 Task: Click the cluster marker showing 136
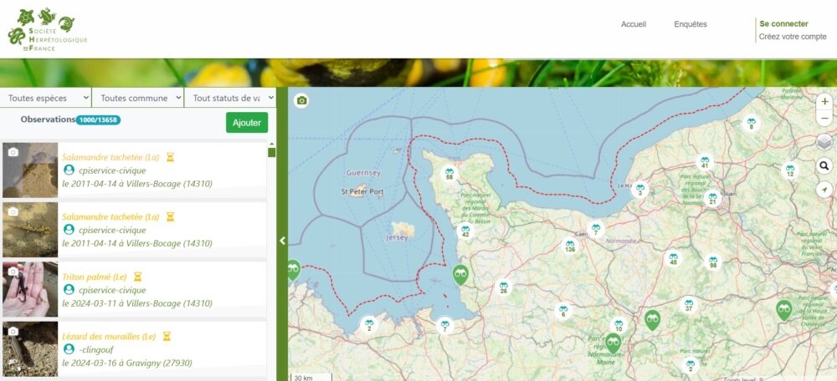click(570, 246)
